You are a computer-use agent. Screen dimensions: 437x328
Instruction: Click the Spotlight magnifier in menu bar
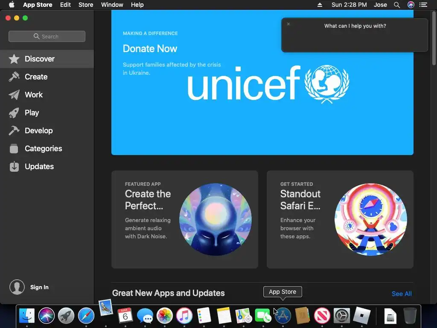(x=397, y=5)
